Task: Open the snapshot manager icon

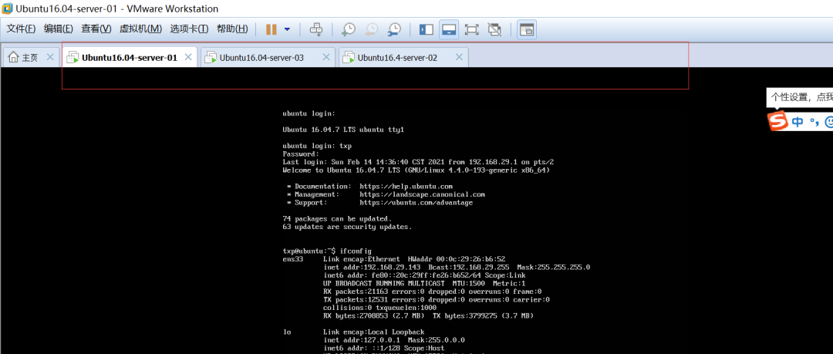Action: (394, 29)
